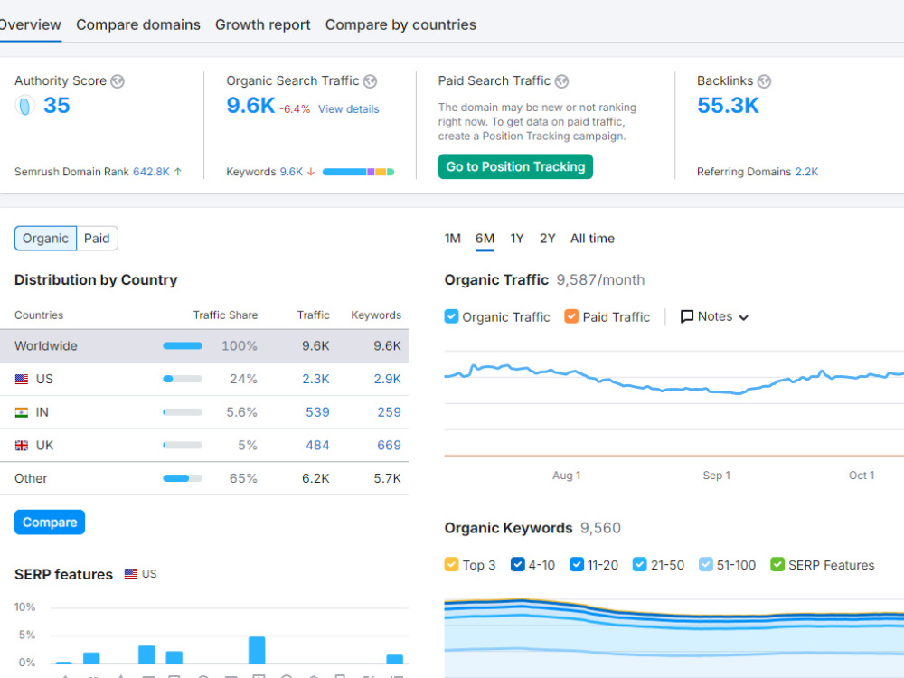Viewport: 904px width, 678px height.
Task: Click the Other traffic share bar
Action: [x=183, y=478]
